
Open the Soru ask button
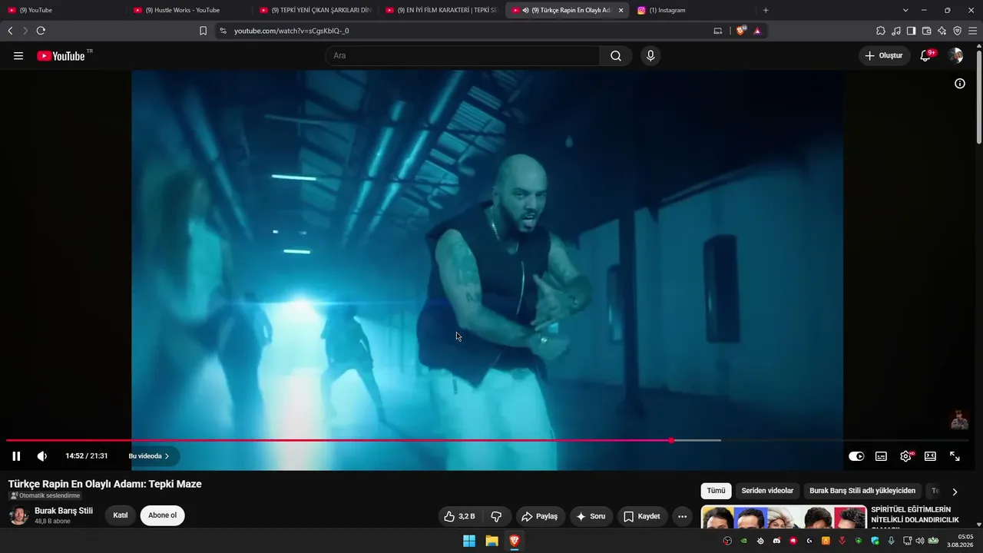pos(591,516)
